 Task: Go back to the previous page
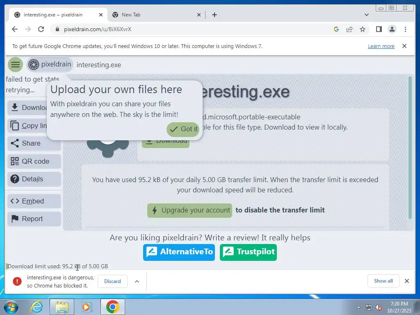click(x=15, y=29)
